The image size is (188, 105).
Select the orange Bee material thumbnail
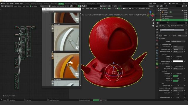point(66,66)
